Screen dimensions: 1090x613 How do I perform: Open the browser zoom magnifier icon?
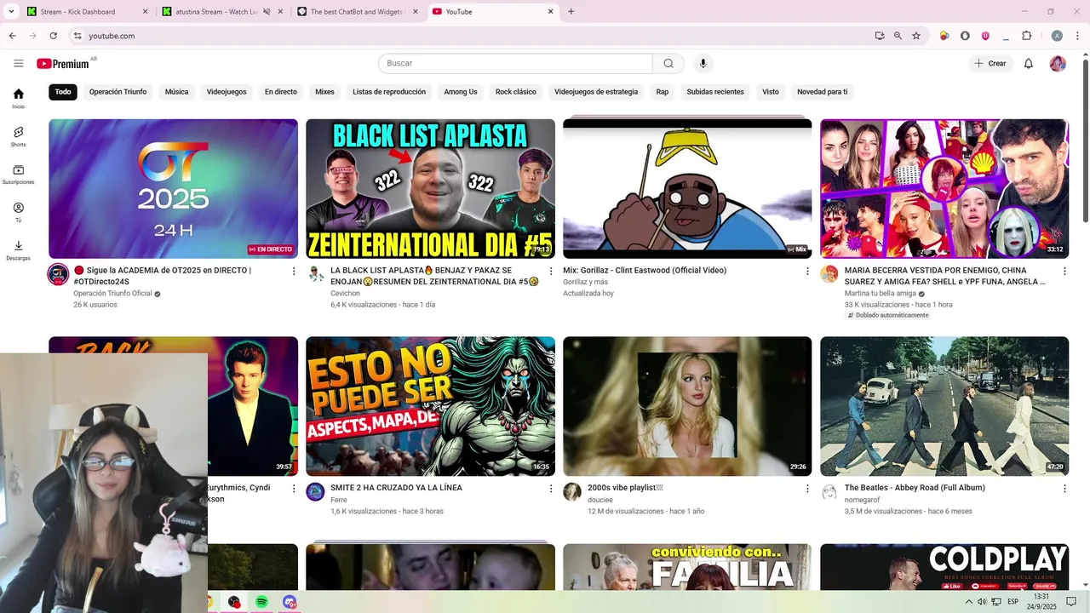pyautogui.click(x=898, y=36)
